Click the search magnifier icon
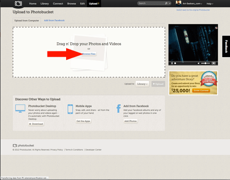This screenshot has height=180, width=230. point(166,3)
